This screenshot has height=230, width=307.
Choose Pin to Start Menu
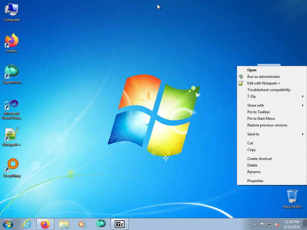click(x=272, y=119)
